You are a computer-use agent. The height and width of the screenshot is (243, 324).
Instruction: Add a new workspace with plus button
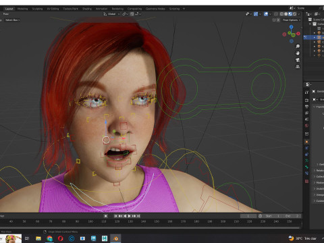184,9
